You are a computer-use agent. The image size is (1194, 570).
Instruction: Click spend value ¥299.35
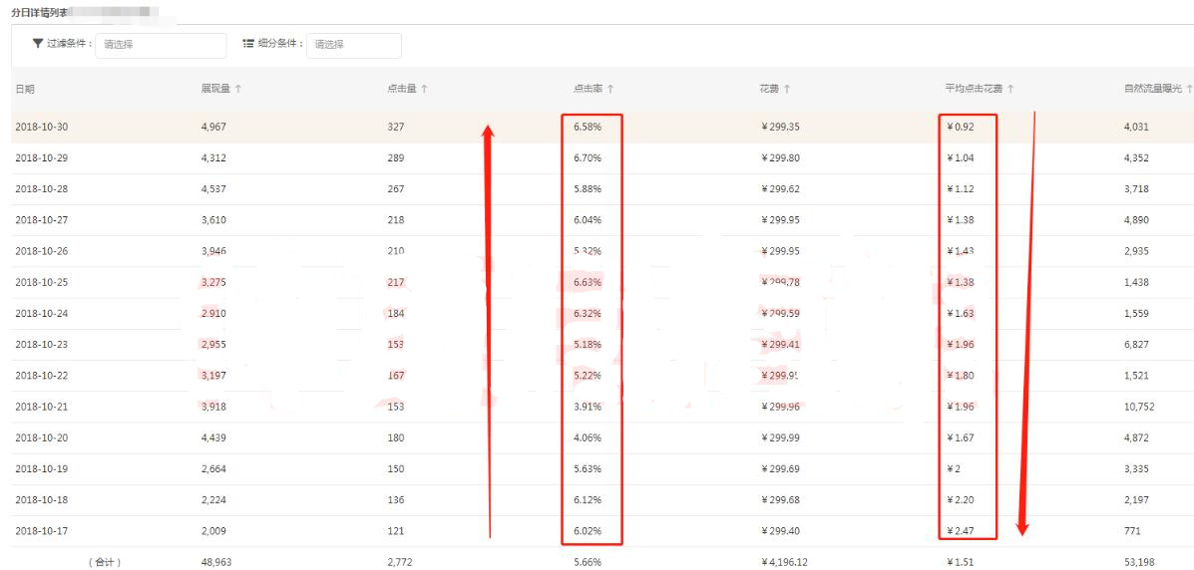[x=780, y=128]
